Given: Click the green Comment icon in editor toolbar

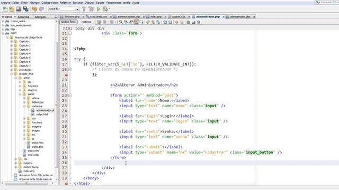Looking at the screenshot, I should click(x=189, y=22).
